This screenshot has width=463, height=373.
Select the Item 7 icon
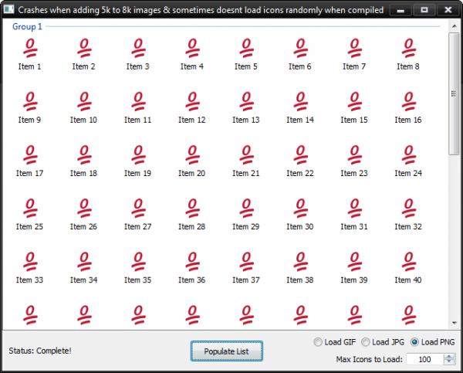click(x=355, y=48)
